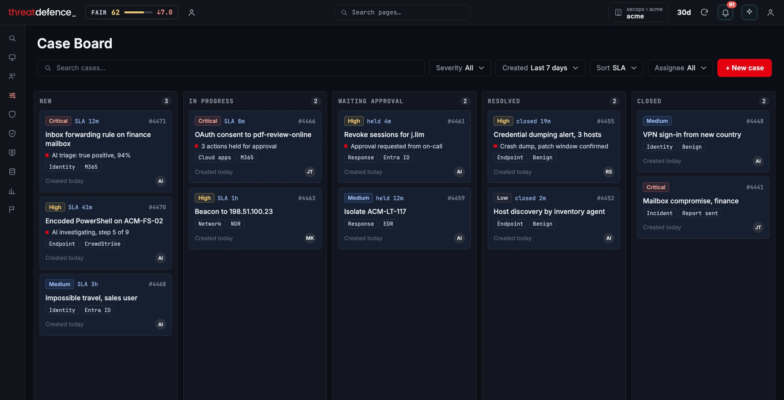The width and height of the screenshot is (784, 400).
Task: Click the AI sparkle icon in the header
Action: pyautogui.click(x=749, y=12)
